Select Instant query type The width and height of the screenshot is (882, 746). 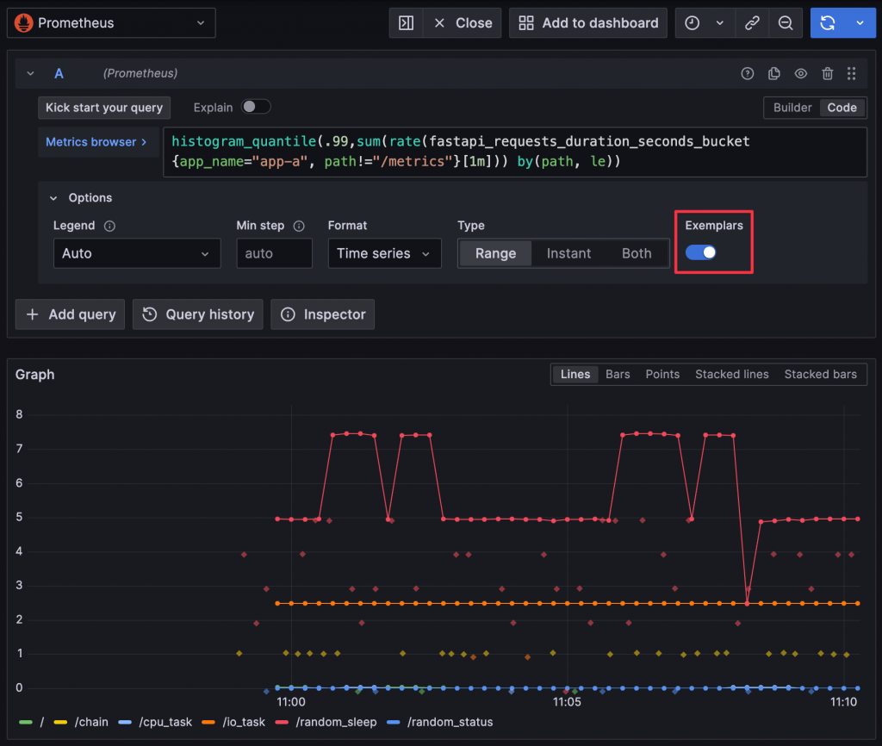(568, 253)
